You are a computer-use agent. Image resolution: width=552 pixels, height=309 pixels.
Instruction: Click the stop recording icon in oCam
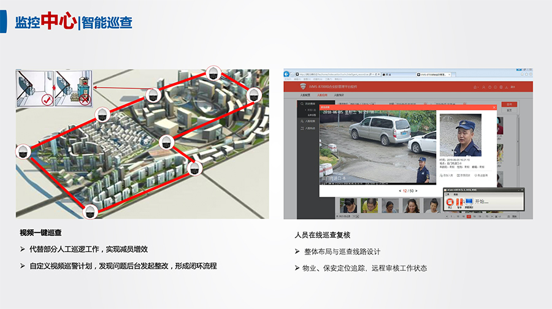pos(450,201)
